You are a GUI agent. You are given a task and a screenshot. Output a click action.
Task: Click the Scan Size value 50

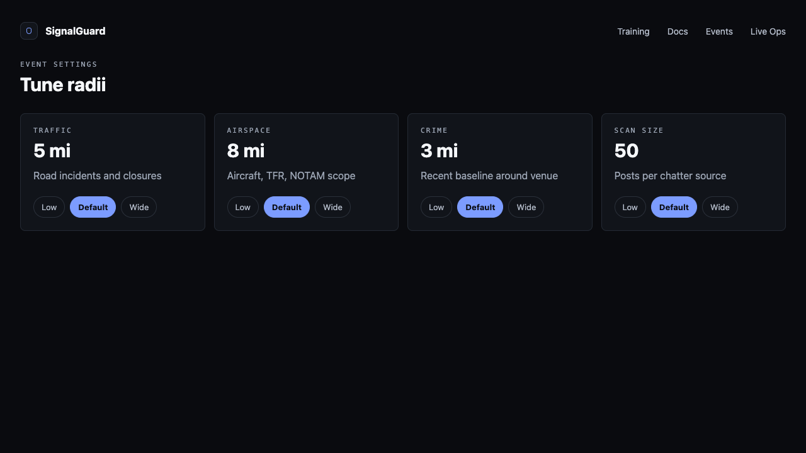[x=627, y=151]
